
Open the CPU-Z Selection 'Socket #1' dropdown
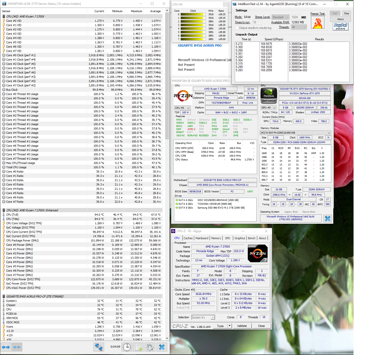203,317
